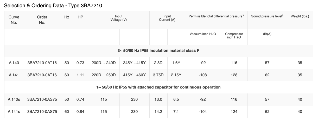This screenshot has width=318, height=122.
Task: Click the 'Sound pressure level' column header
Action: point(267,16)
